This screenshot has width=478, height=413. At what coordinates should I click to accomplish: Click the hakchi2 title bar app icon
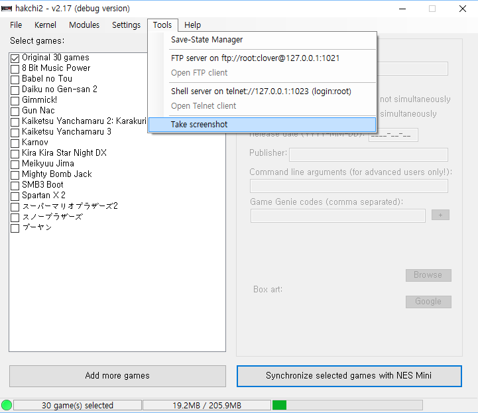click(x=7, y=9)
